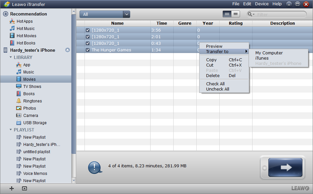Open the Help menu
Screen dimensions: 313x194
point(277,4)
